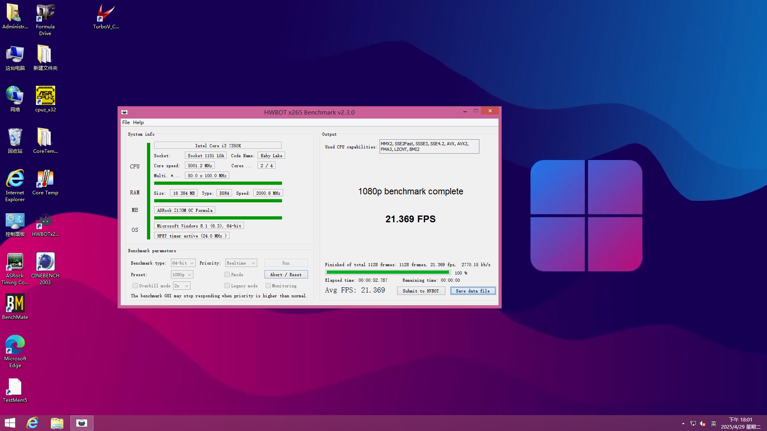Click the 21.369 FPS result text
Screen dimensions: 767x431
(x=410, y=219)
